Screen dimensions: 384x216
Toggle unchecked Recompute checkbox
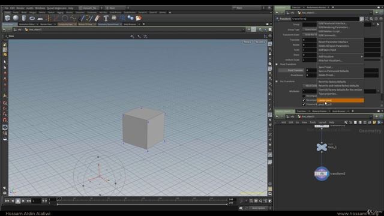coord(304,96)
